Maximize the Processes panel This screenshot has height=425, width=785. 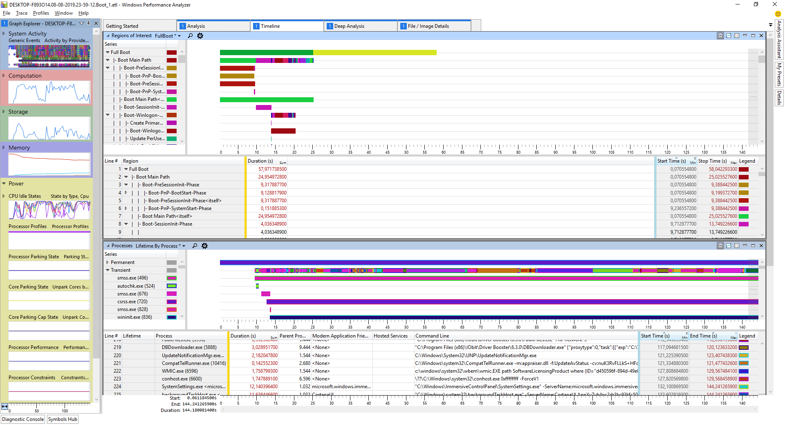pos(753,246)
